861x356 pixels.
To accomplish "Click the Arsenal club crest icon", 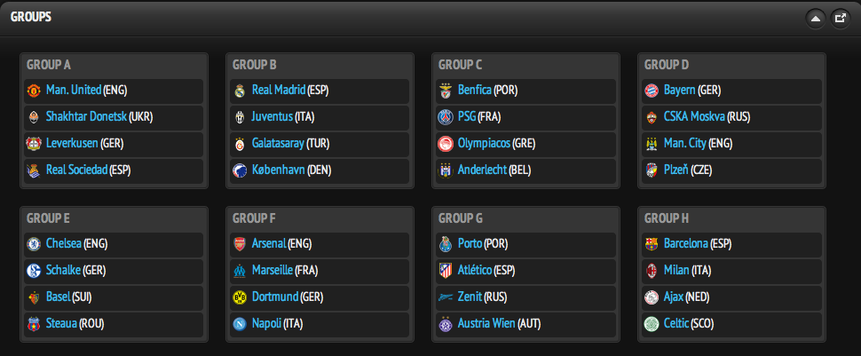I will click(239, 244).
